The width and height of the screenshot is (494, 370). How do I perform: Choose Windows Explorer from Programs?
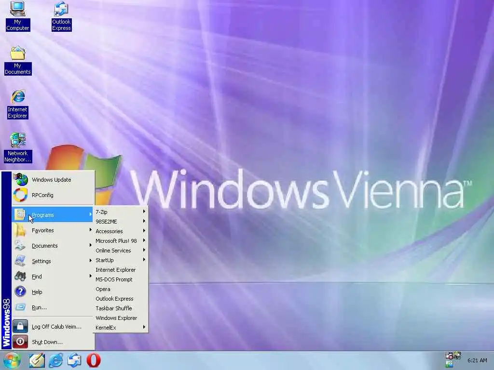120,318
